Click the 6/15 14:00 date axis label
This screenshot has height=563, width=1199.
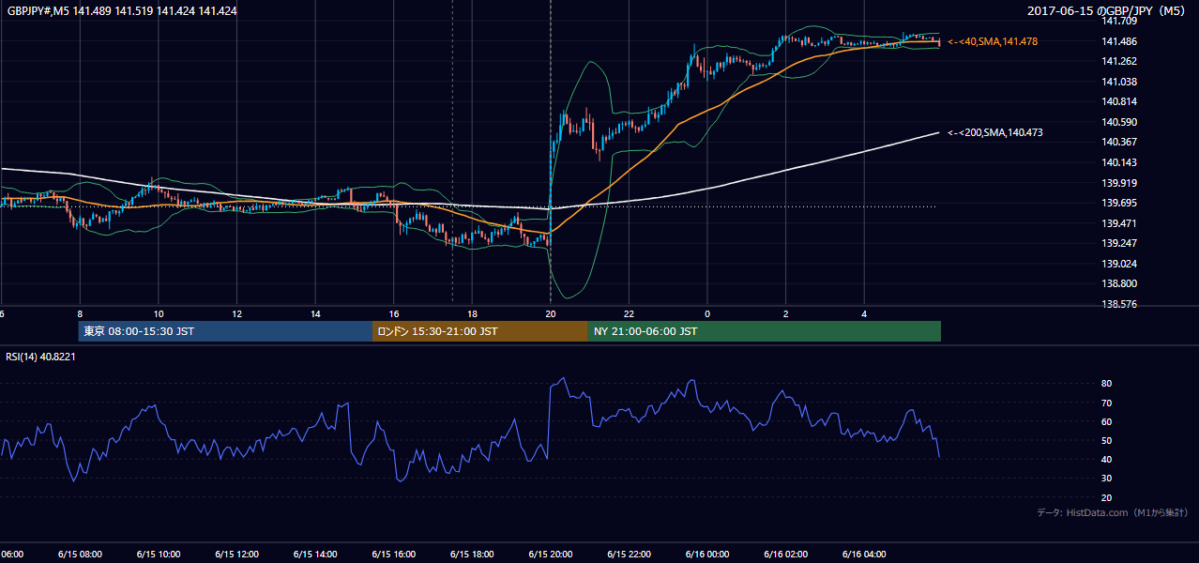tap(315, 554)
